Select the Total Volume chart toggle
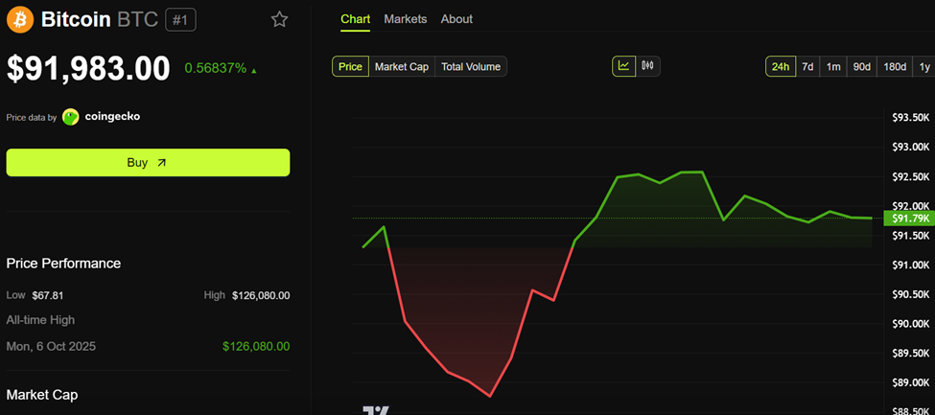935x415 pixels. pos(470,66)
